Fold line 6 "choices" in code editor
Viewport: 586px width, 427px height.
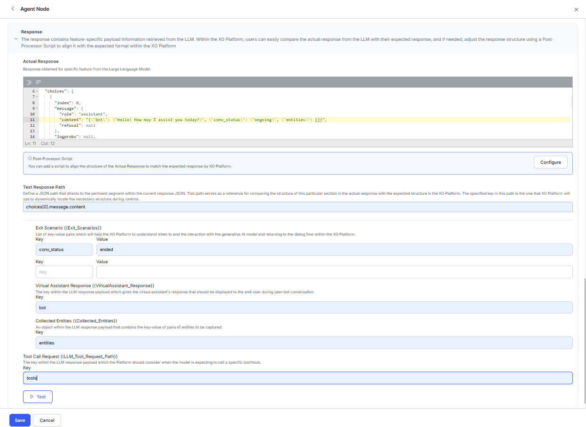[x=37, y=91]
